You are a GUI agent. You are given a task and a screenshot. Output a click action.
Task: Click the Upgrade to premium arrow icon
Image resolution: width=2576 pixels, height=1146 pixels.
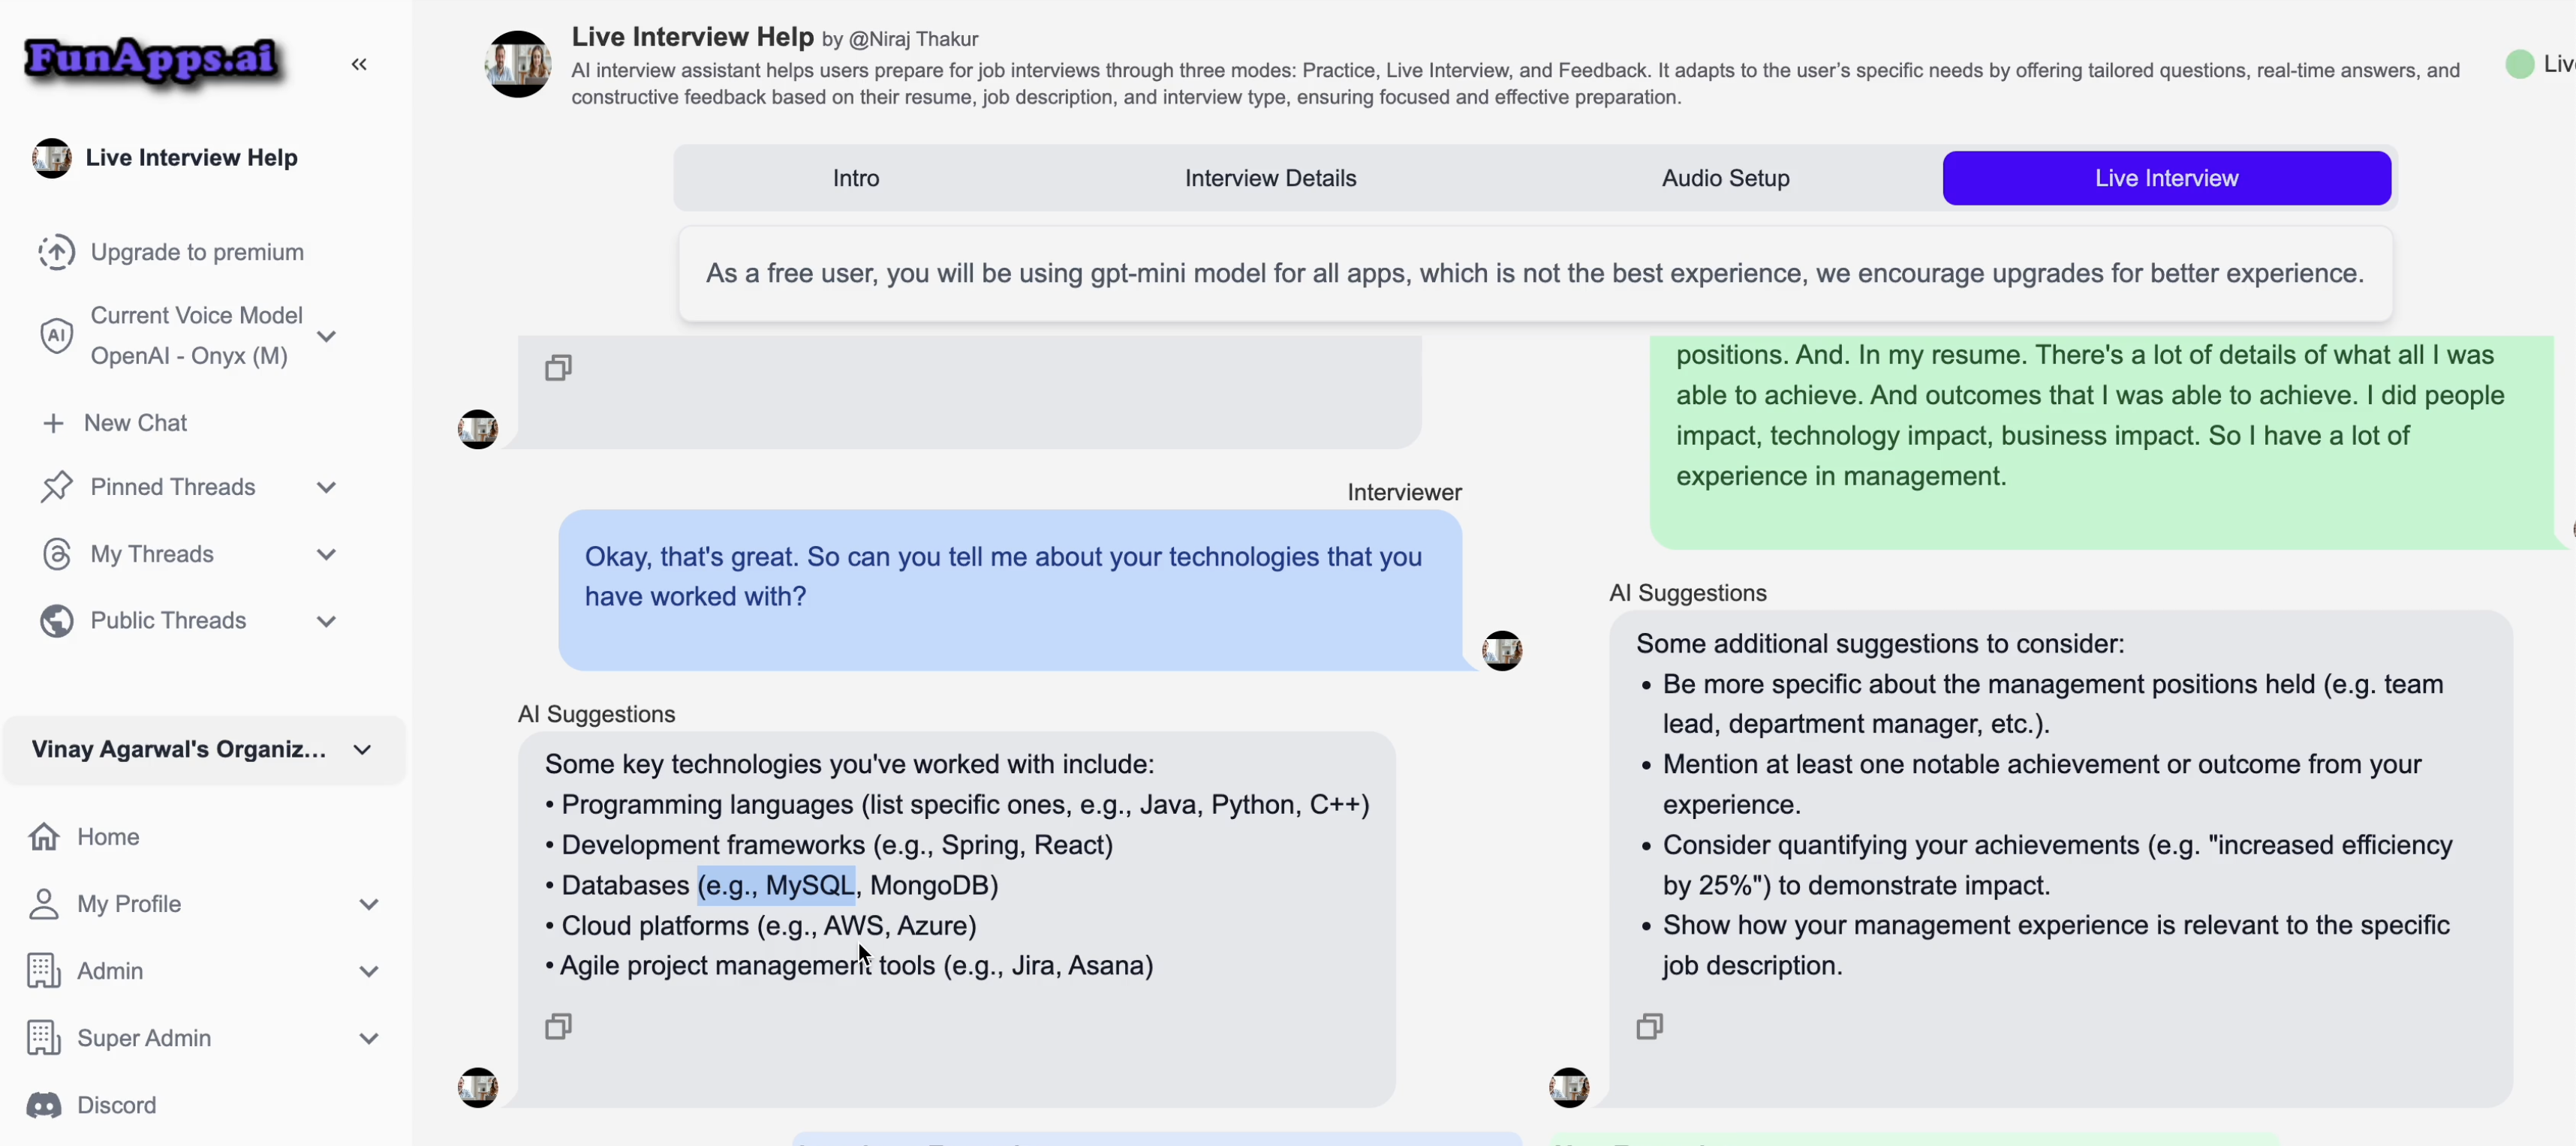[56, 252]
